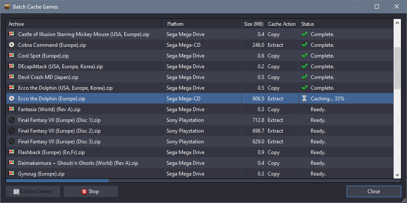
Task: Sort by the Size (MB) column header
Action: (253, 24)
